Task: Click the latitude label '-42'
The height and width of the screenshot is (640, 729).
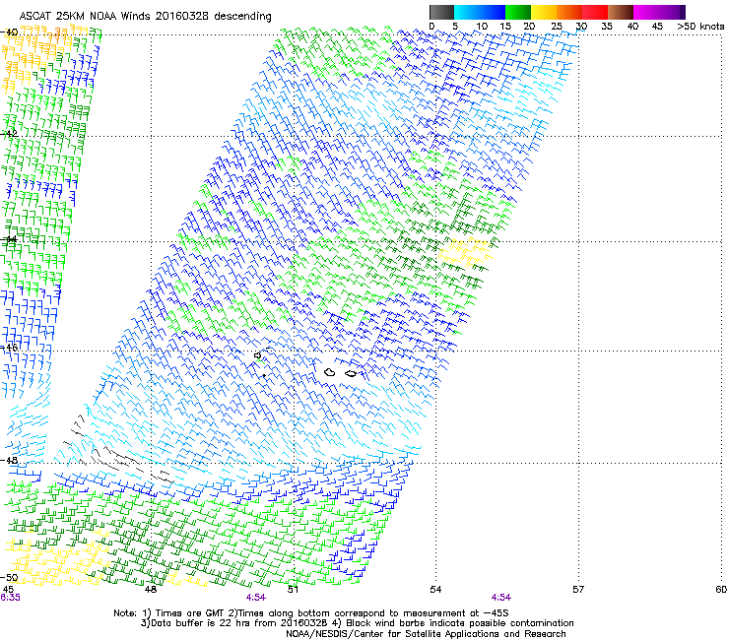Action: click(x=9, y=133)
